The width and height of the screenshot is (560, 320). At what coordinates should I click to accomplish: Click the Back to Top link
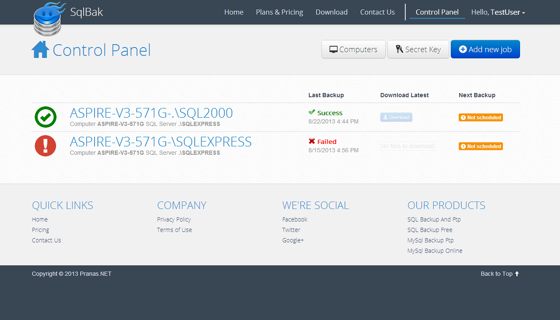point(499,273)
